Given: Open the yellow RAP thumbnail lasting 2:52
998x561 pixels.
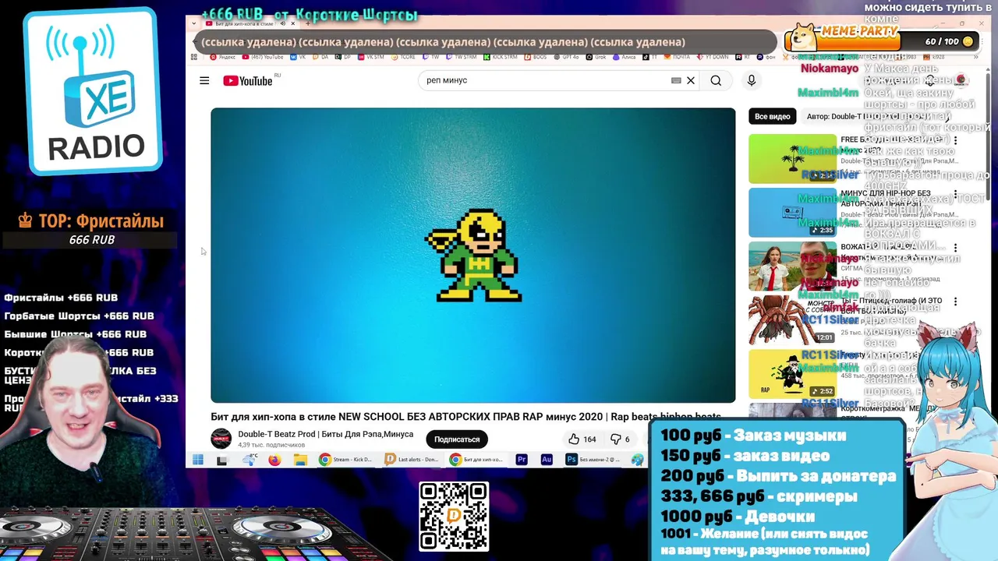Looking at the screenshot, I should point(792,374).
